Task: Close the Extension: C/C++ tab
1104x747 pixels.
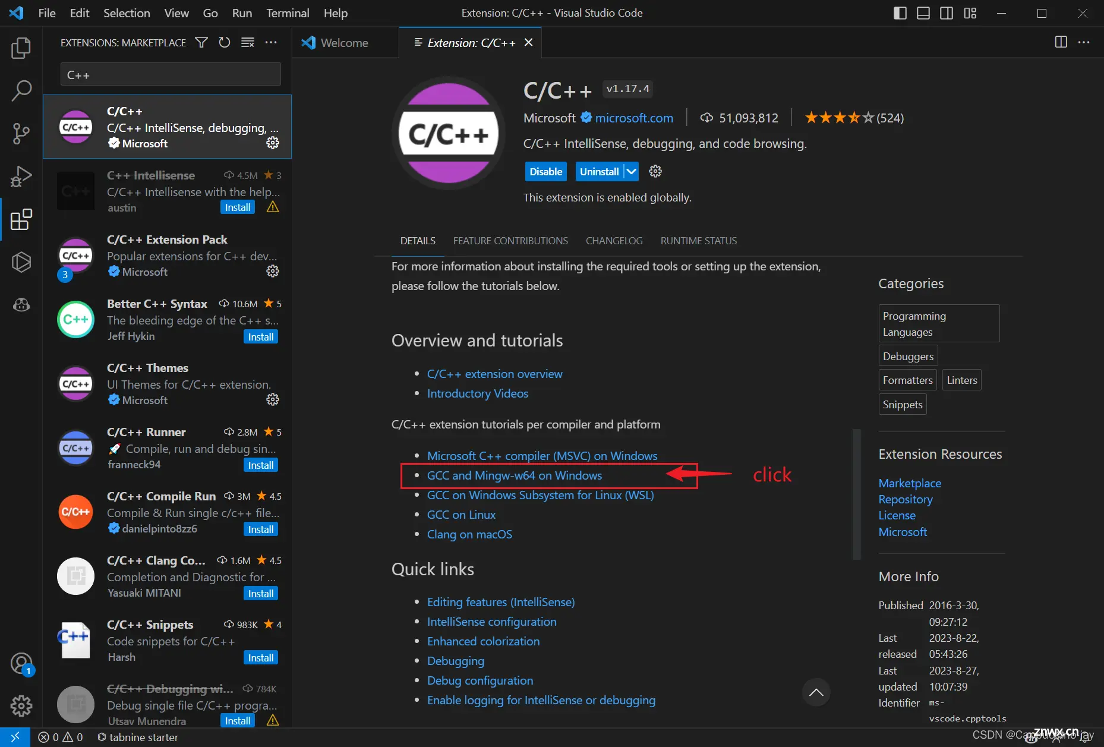Action: 529,43
